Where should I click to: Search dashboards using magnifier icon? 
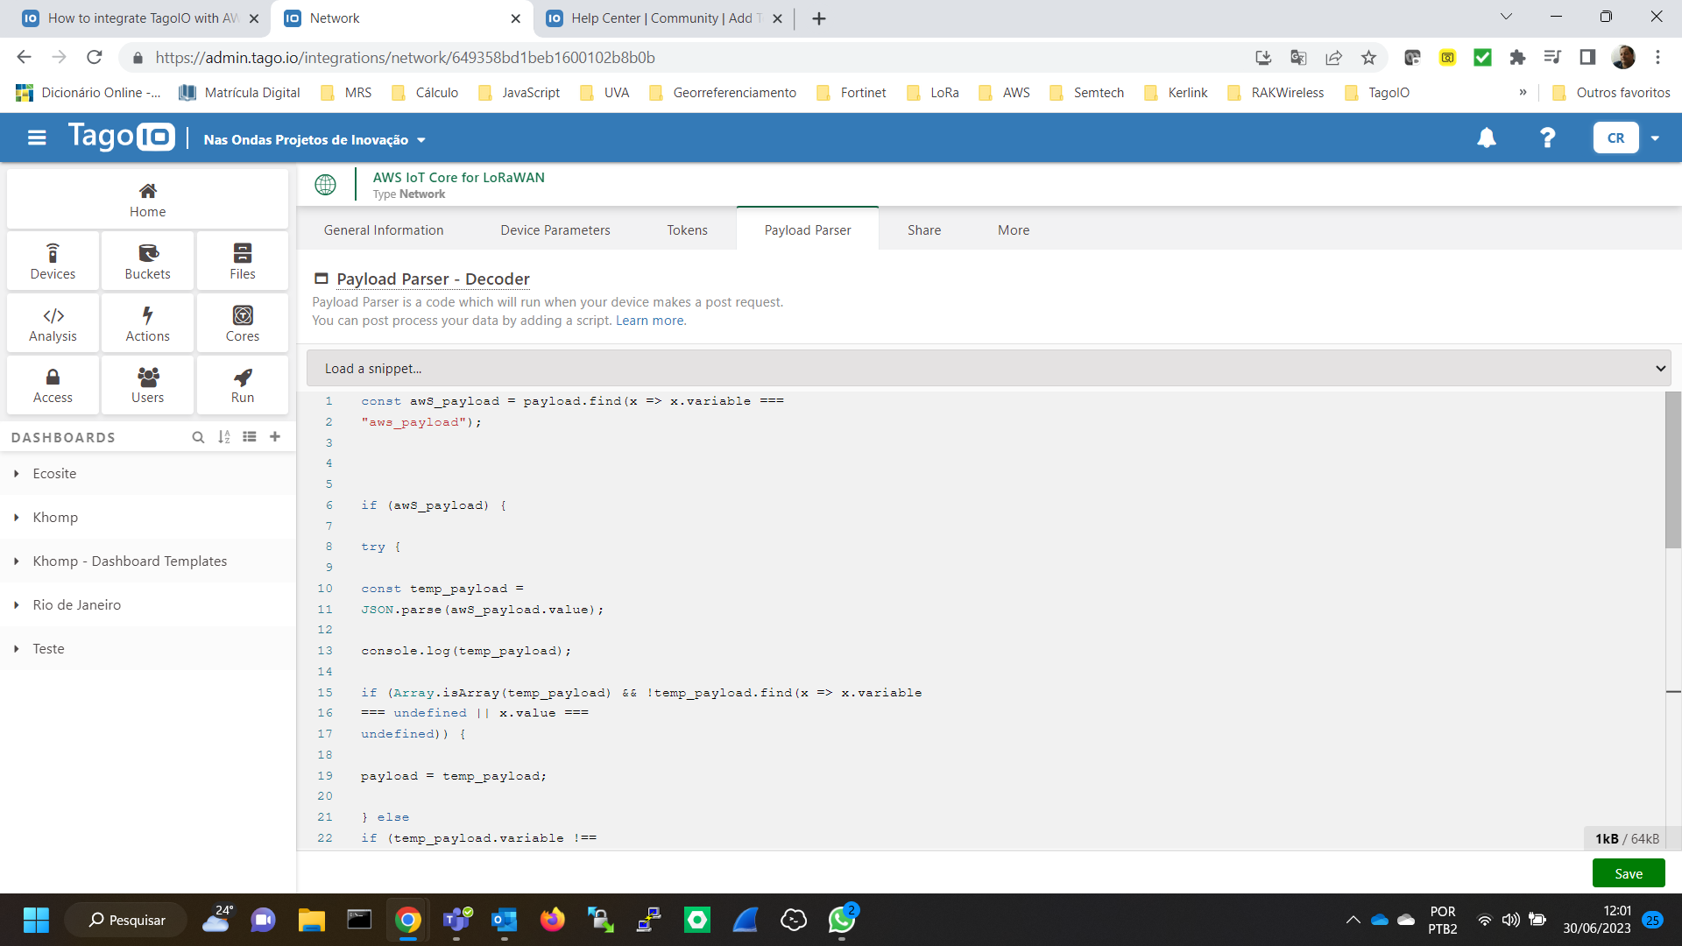click(x=198, y=436)
